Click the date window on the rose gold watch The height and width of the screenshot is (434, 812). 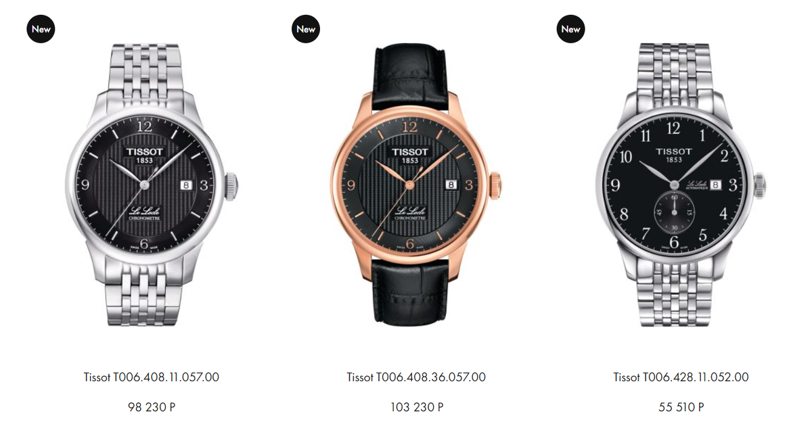pyautogui.click(x=452, y=183)
